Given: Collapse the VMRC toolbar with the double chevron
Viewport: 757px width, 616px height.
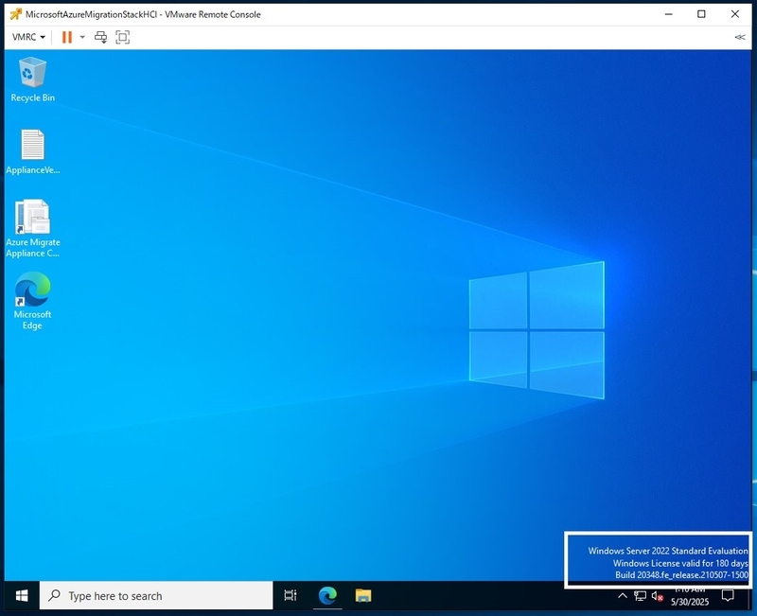Looking at the screenshot, I should 740,37.
